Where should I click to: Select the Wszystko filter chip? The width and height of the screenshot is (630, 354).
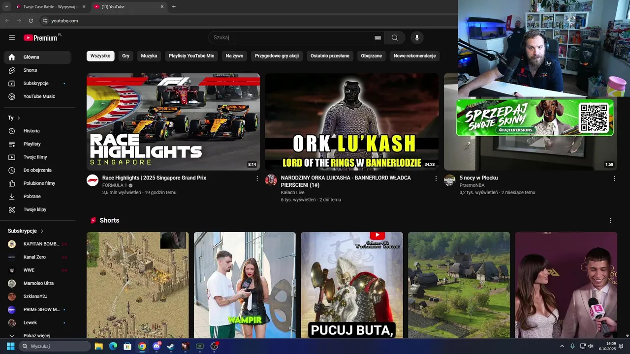[x=100, y=56]
